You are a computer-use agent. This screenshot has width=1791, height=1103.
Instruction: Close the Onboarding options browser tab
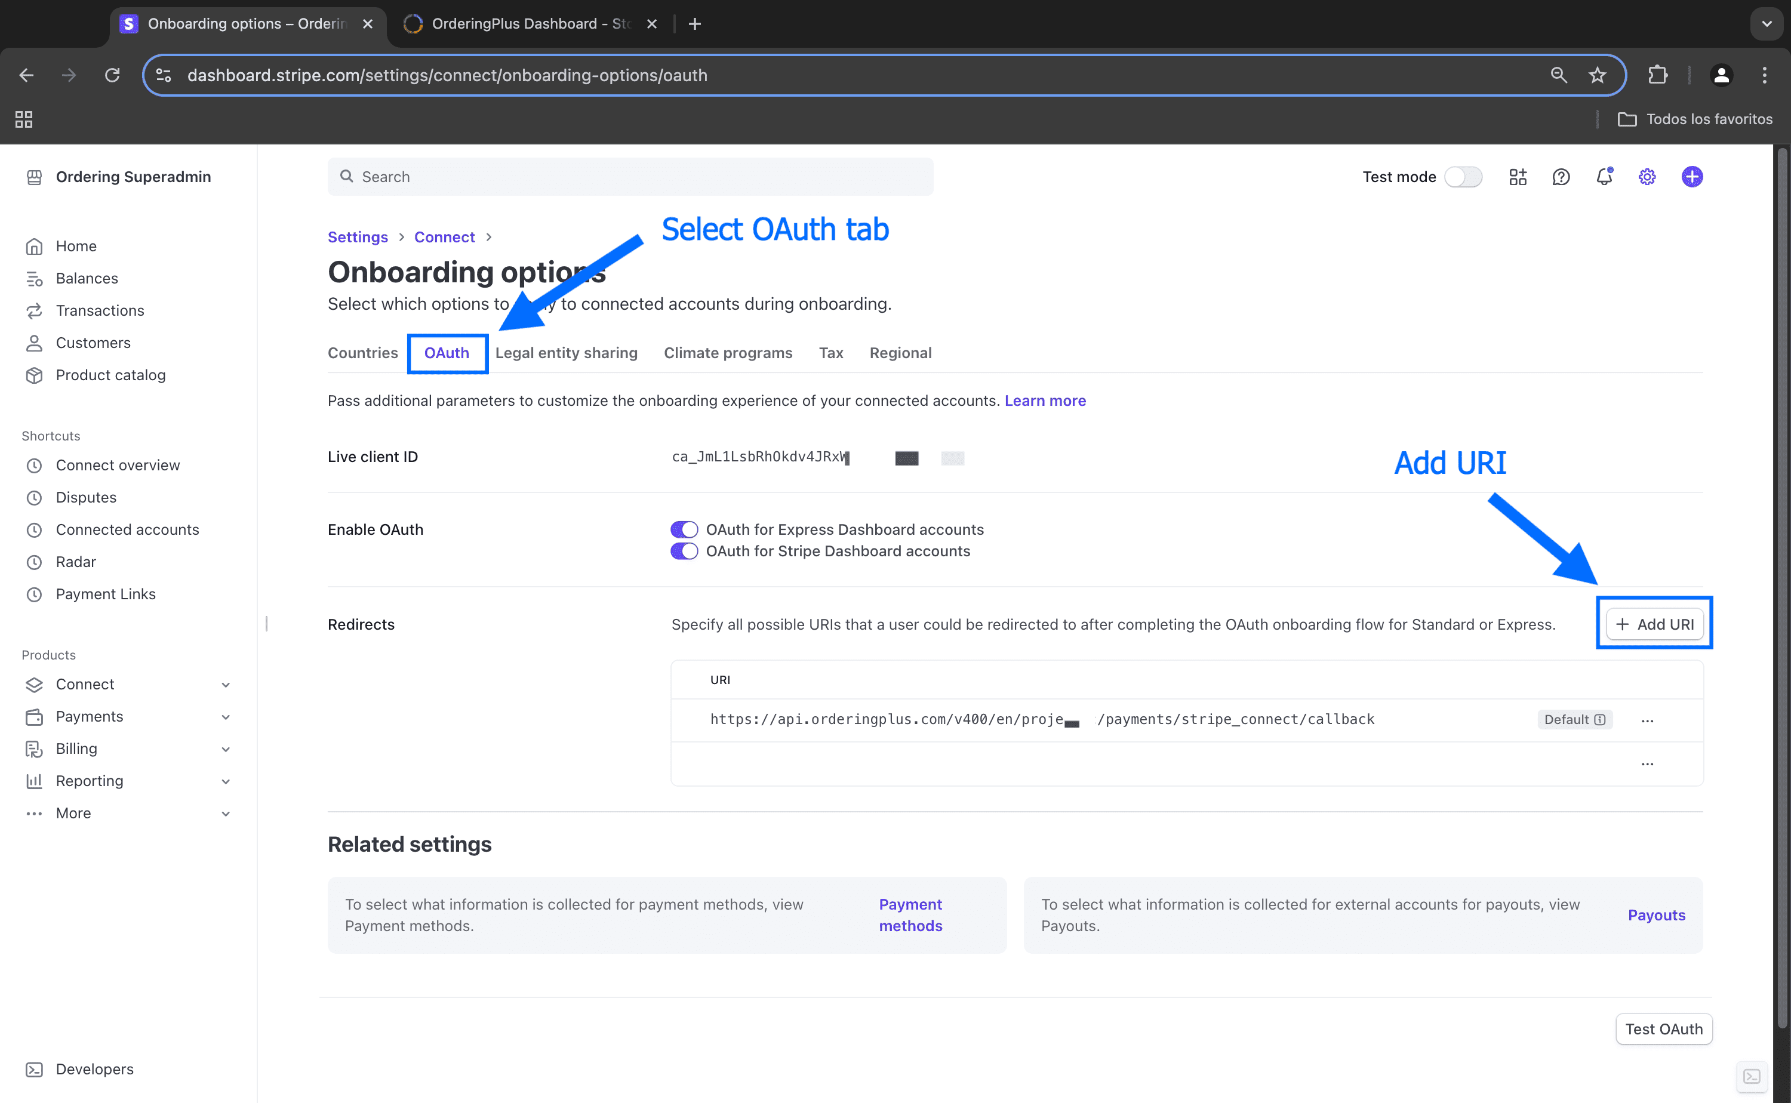pyautogui.click(x=368, y=23)
